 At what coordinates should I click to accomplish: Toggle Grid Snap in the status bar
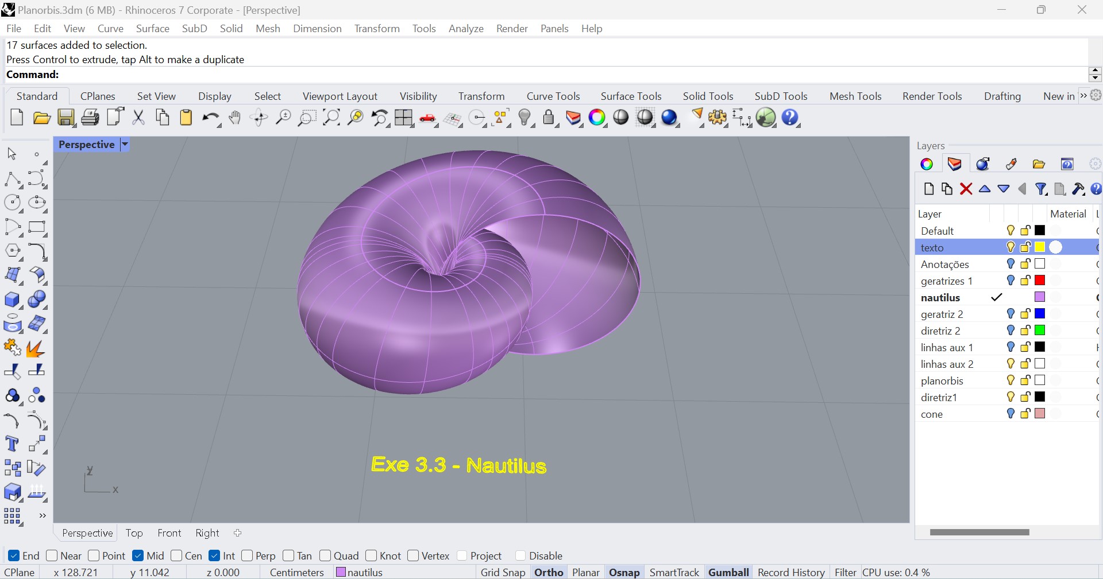503,572
